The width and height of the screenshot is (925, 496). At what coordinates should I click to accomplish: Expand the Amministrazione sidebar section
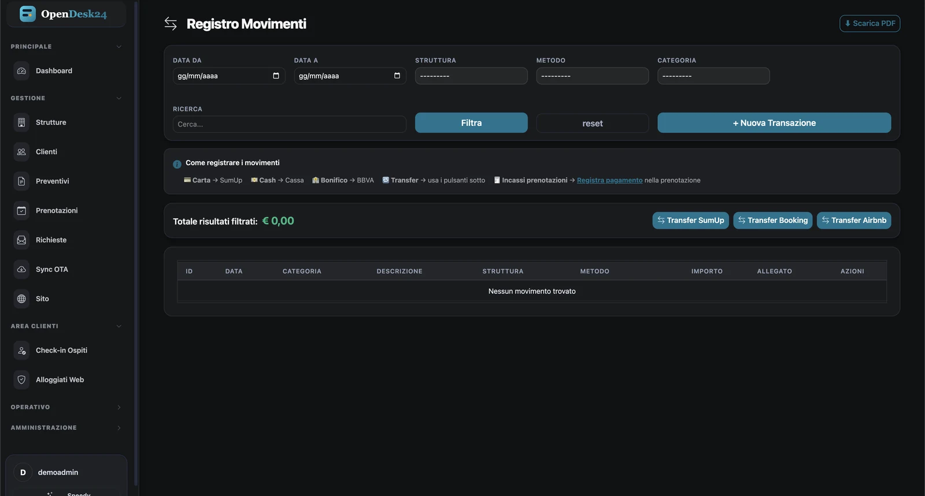tap(66, 428)
